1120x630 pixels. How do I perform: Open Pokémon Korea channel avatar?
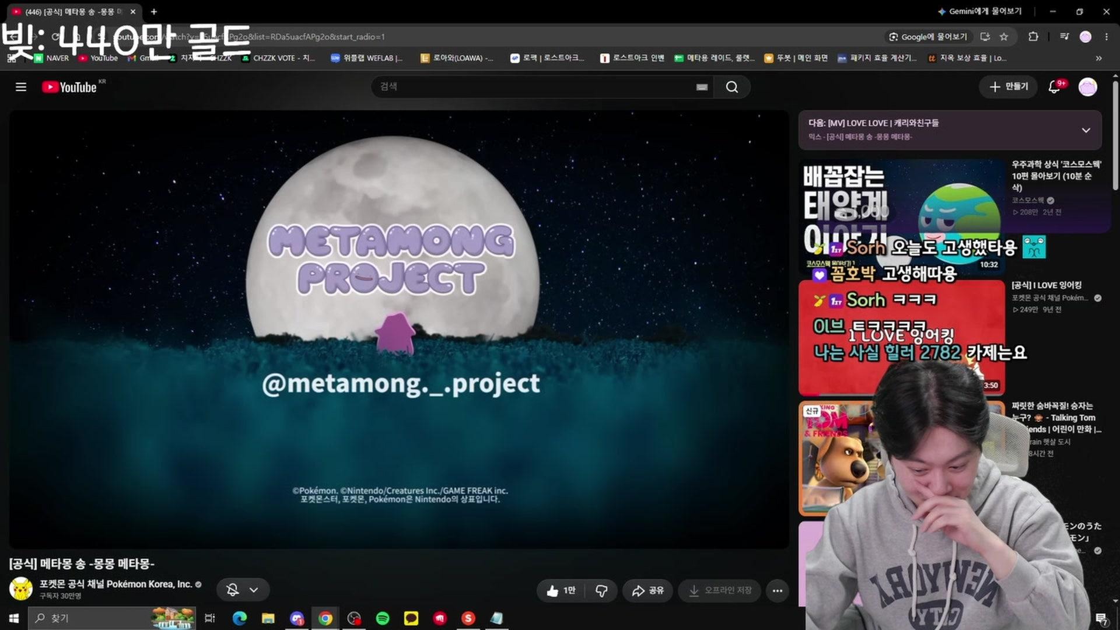pos(21,589)
